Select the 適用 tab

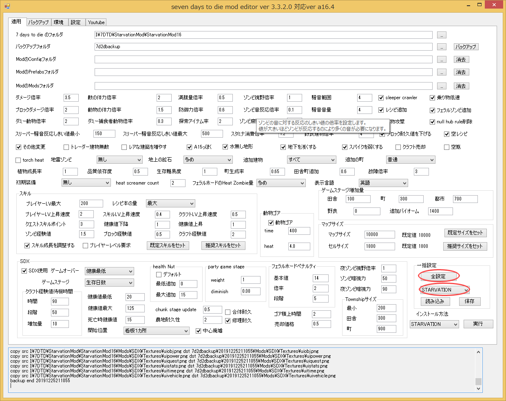pyautogui.click(x=17, y=22)
